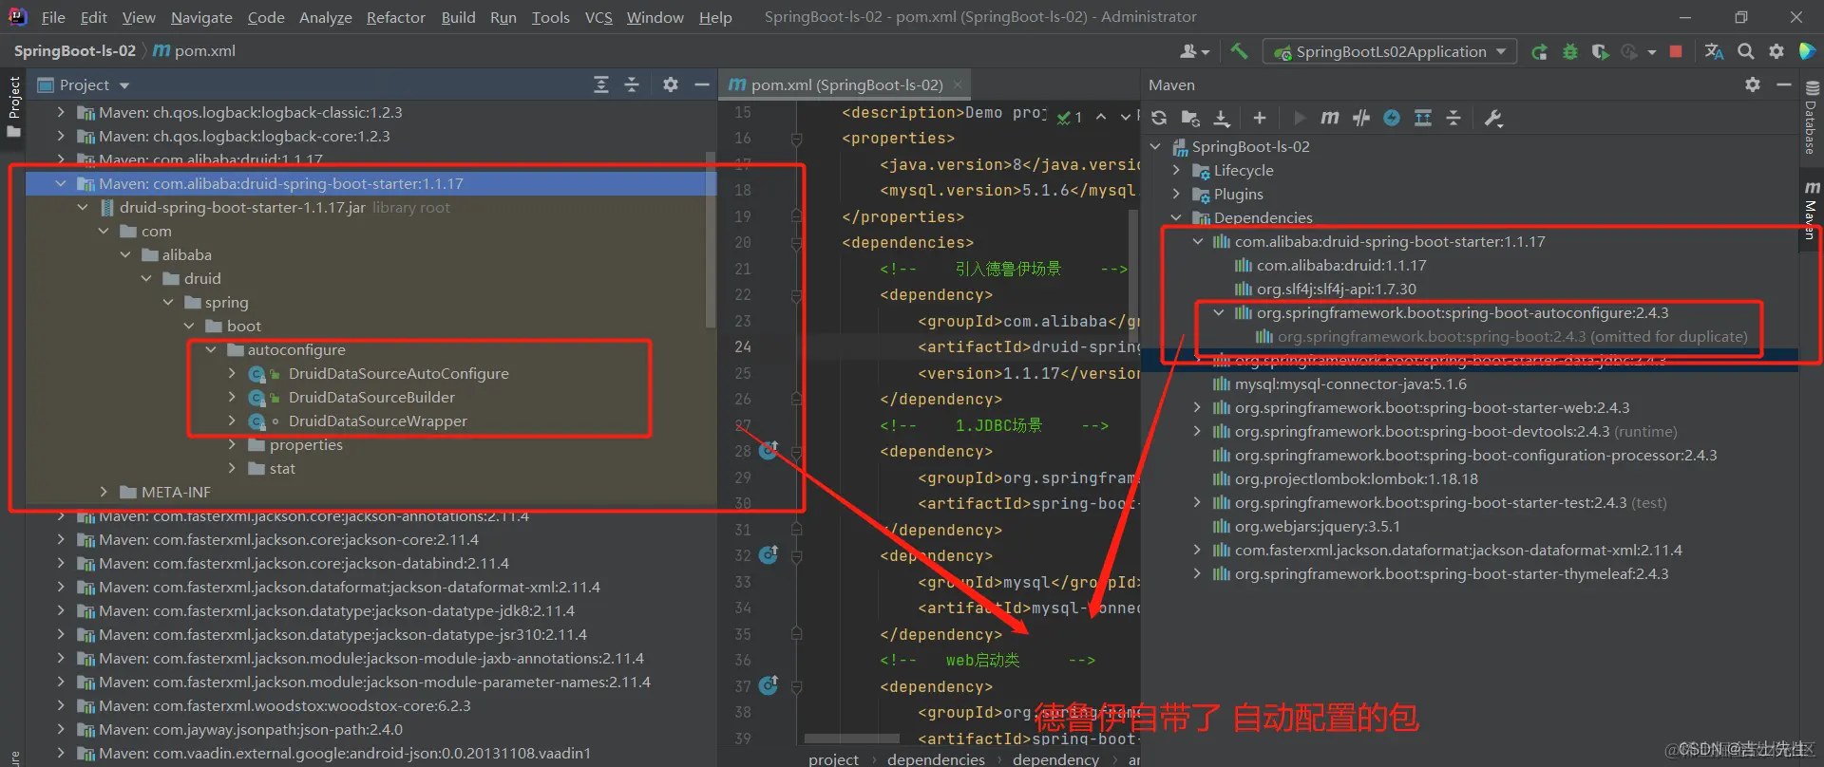This screenshot has width=1824, height=767.
Task: Start debugging with the green bug icon
Action: click(1569, 52)
